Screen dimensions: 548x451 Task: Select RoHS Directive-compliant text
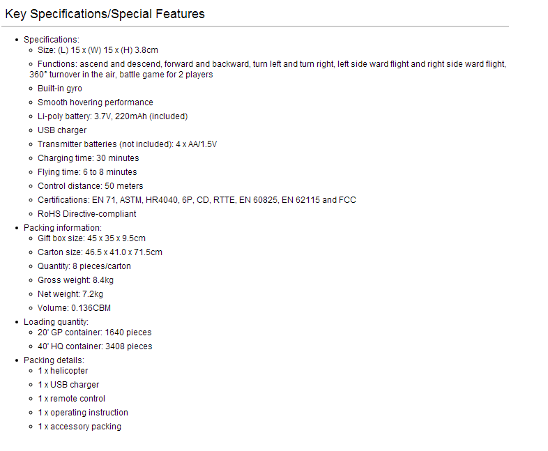pos(86,214)
